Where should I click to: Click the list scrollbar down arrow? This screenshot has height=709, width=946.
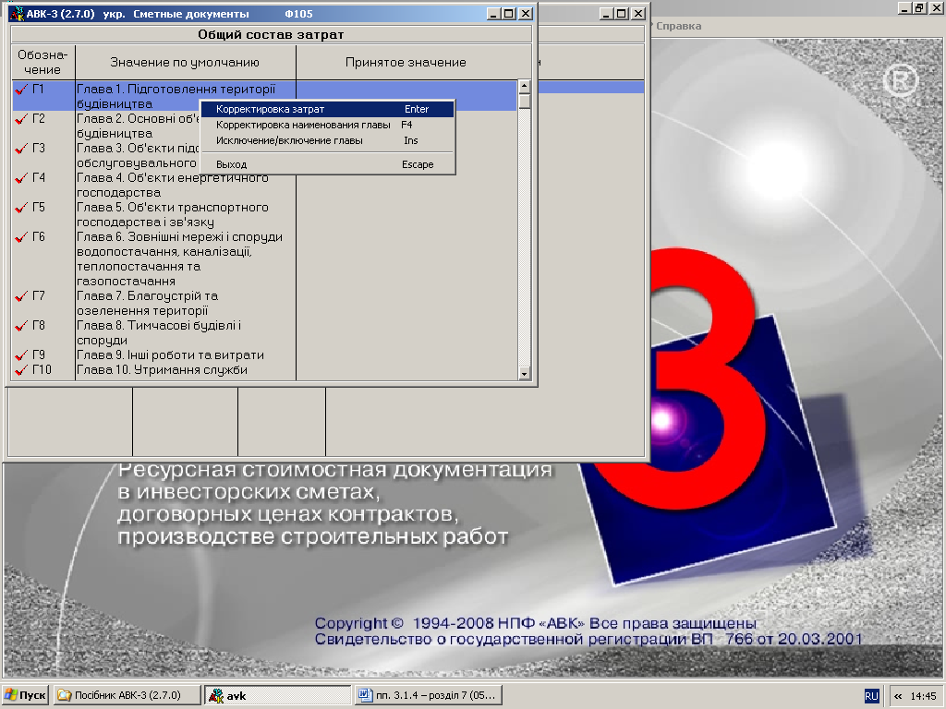pos(525,374)
